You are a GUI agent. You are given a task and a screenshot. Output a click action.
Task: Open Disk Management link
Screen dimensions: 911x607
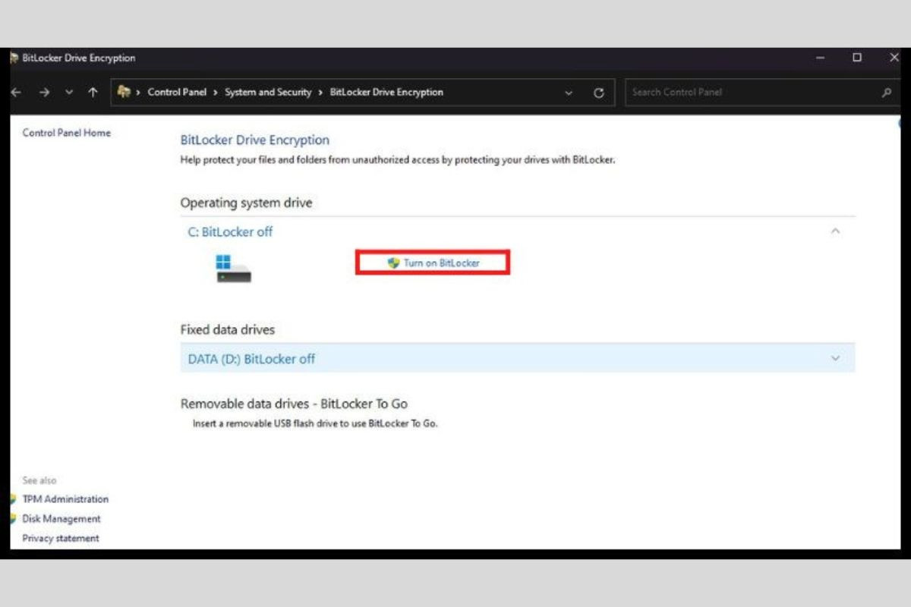[61, 519]
